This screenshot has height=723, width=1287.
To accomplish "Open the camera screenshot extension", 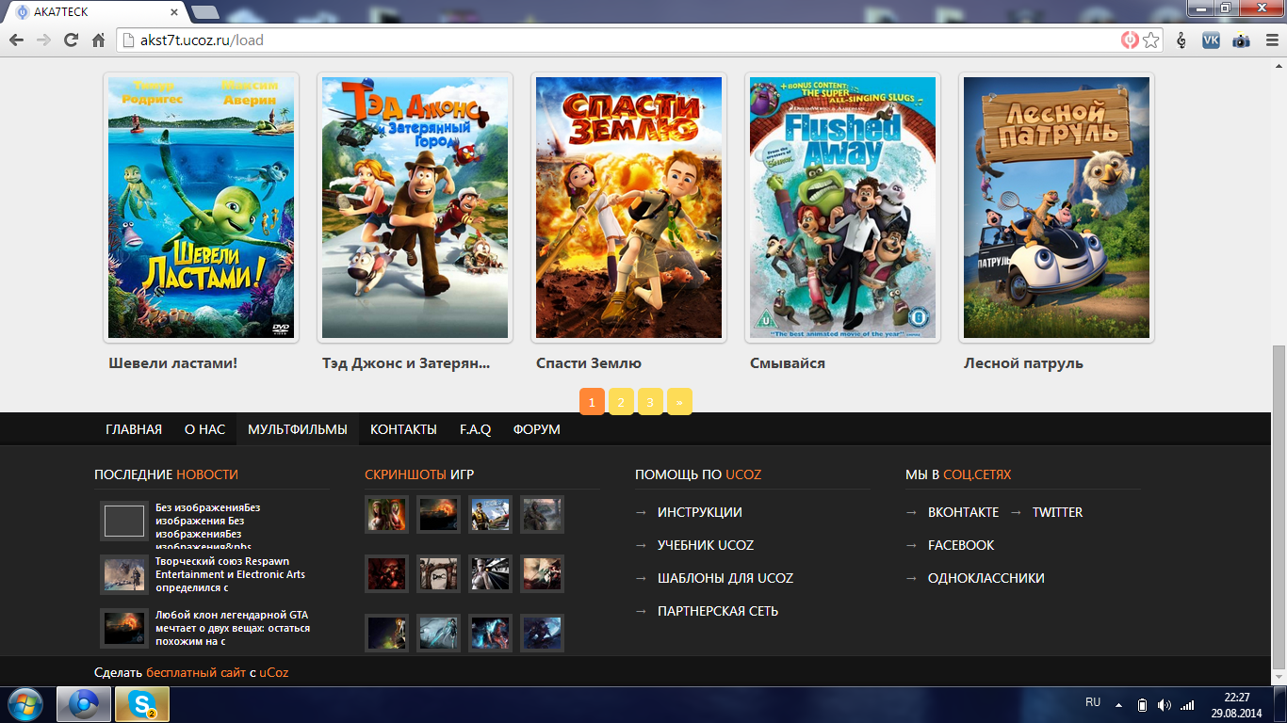I will (x=1242, y=40).
